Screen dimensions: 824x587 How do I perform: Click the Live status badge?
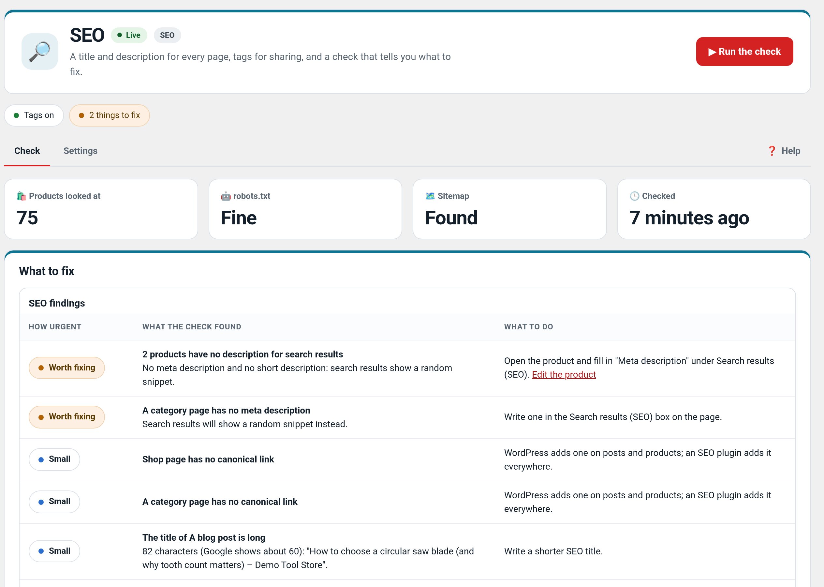point(129,35)
